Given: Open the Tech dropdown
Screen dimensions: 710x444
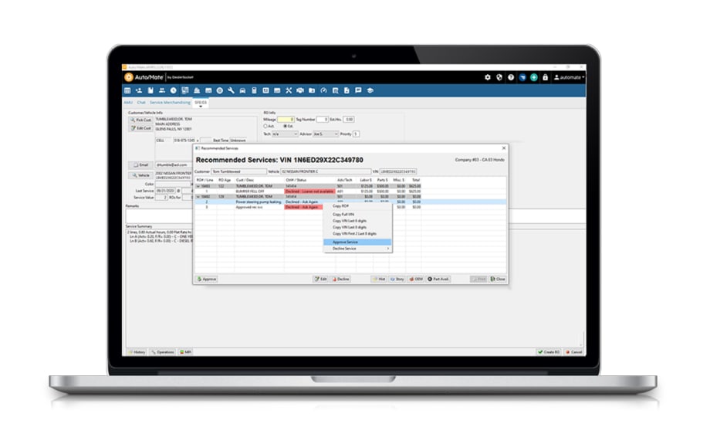Looking at the screenshot, I should pyautogui.click(x=285, y=134).
